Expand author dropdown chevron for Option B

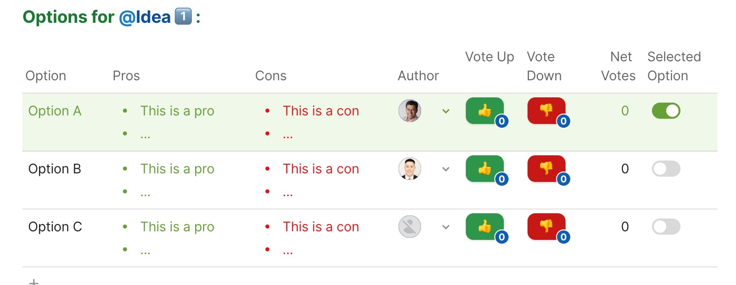tap(445, 169)
